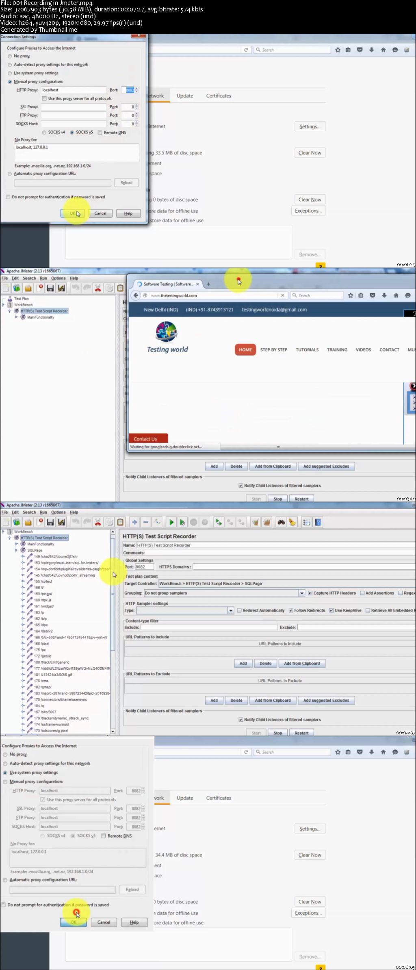Viewport: 416px width, 970px height.
Task: Click the green Start (play) icon in the third frame's JMeter toolbar
Action: pyautogui.click(x=171, y=522)
